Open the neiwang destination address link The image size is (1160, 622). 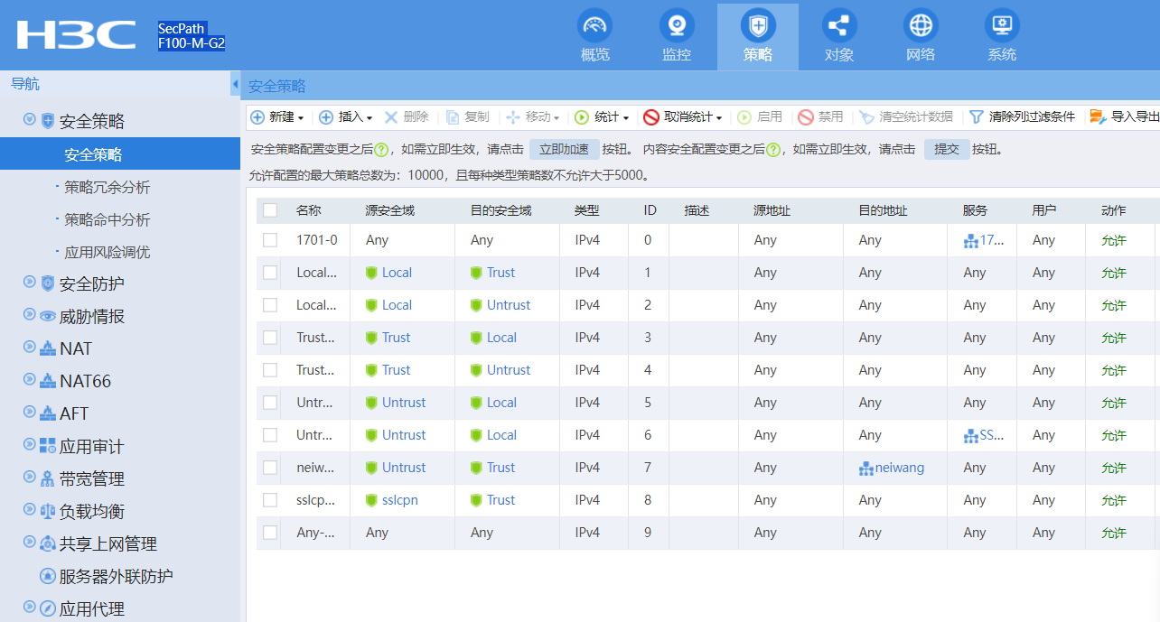[899, 468]
